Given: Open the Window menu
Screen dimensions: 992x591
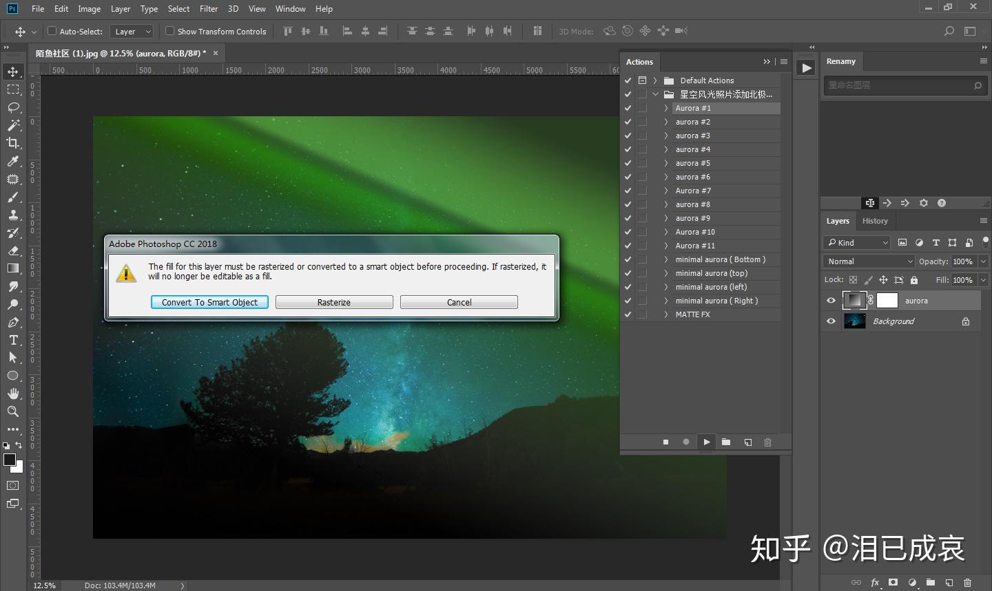Looking at the screenshot, I should [290, 9].
